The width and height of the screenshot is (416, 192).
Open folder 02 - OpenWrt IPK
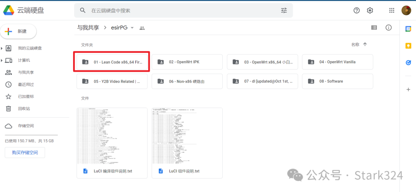point(187,62)
